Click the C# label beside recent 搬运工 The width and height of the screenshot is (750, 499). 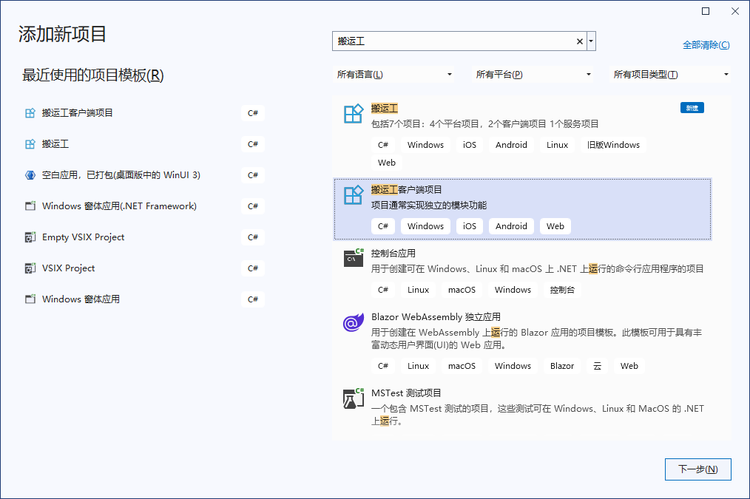pos(253,144)
